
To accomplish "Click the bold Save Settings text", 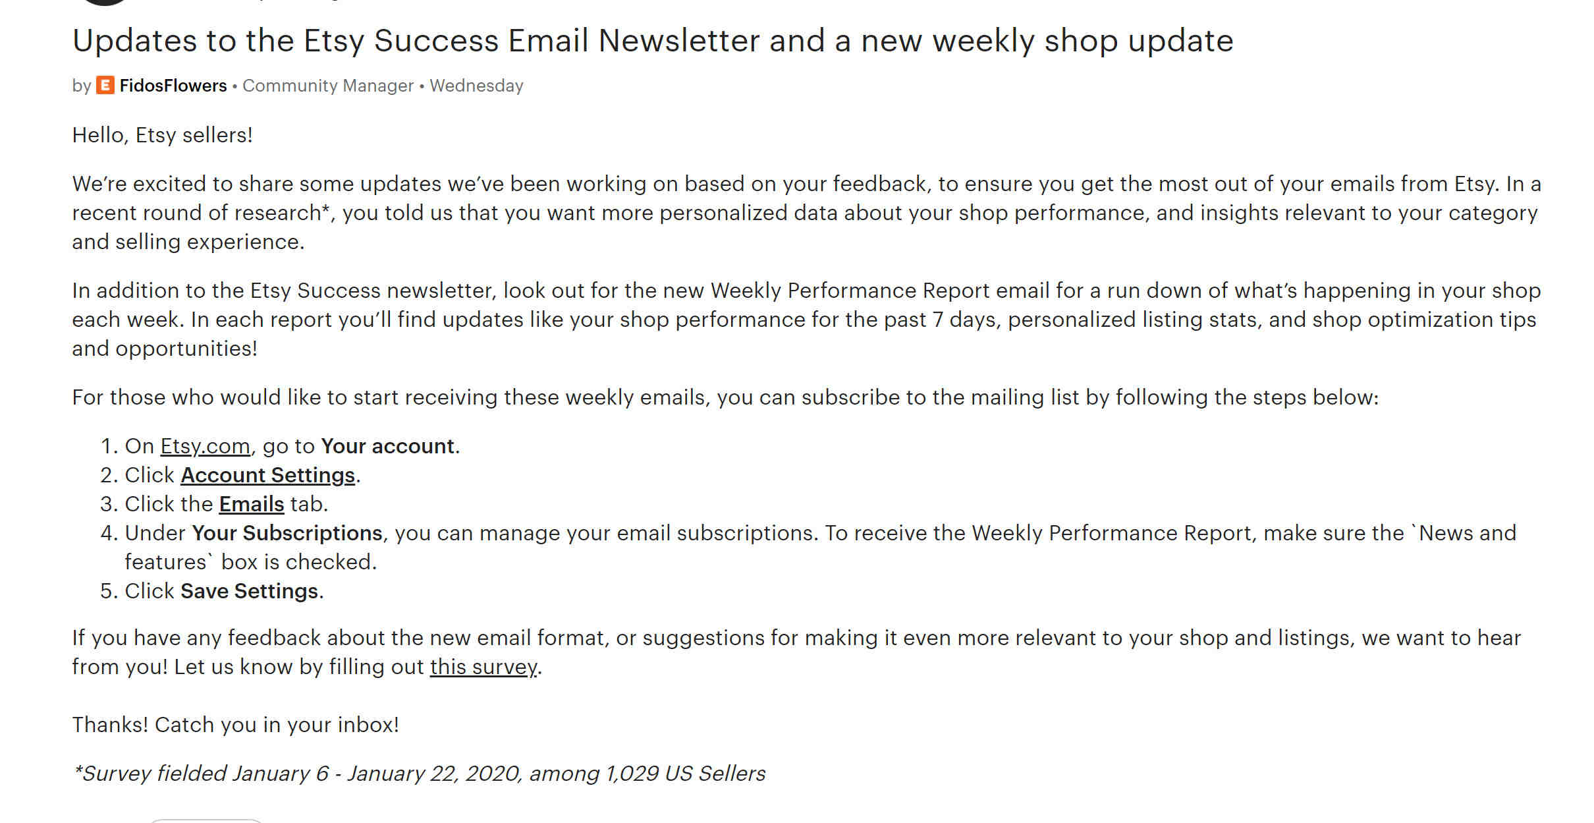I will (x=250, y=591).
